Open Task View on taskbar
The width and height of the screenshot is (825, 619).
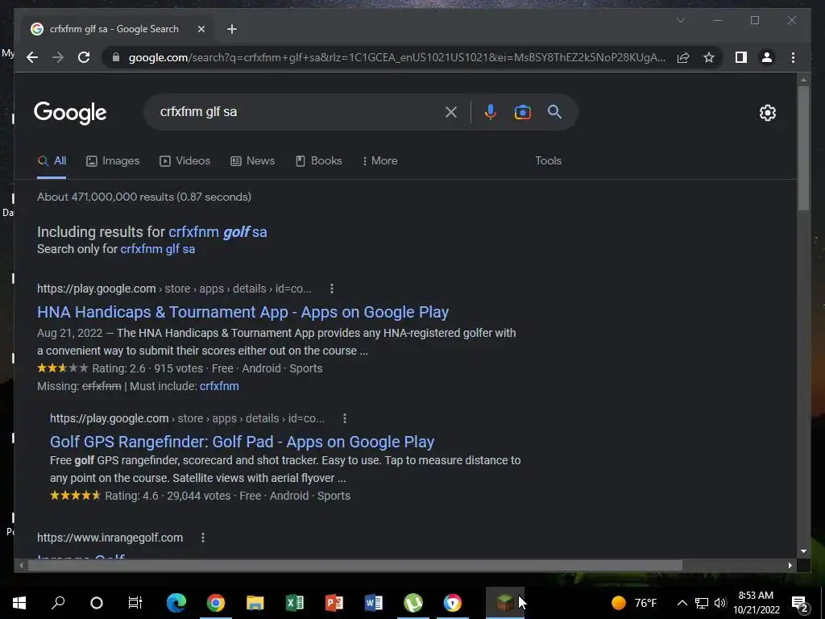[x=135, y=603]
